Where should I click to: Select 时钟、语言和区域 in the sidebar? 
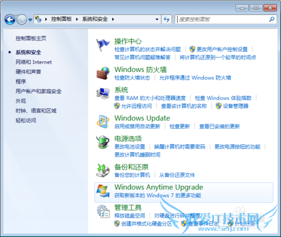[x=36, y=111]
